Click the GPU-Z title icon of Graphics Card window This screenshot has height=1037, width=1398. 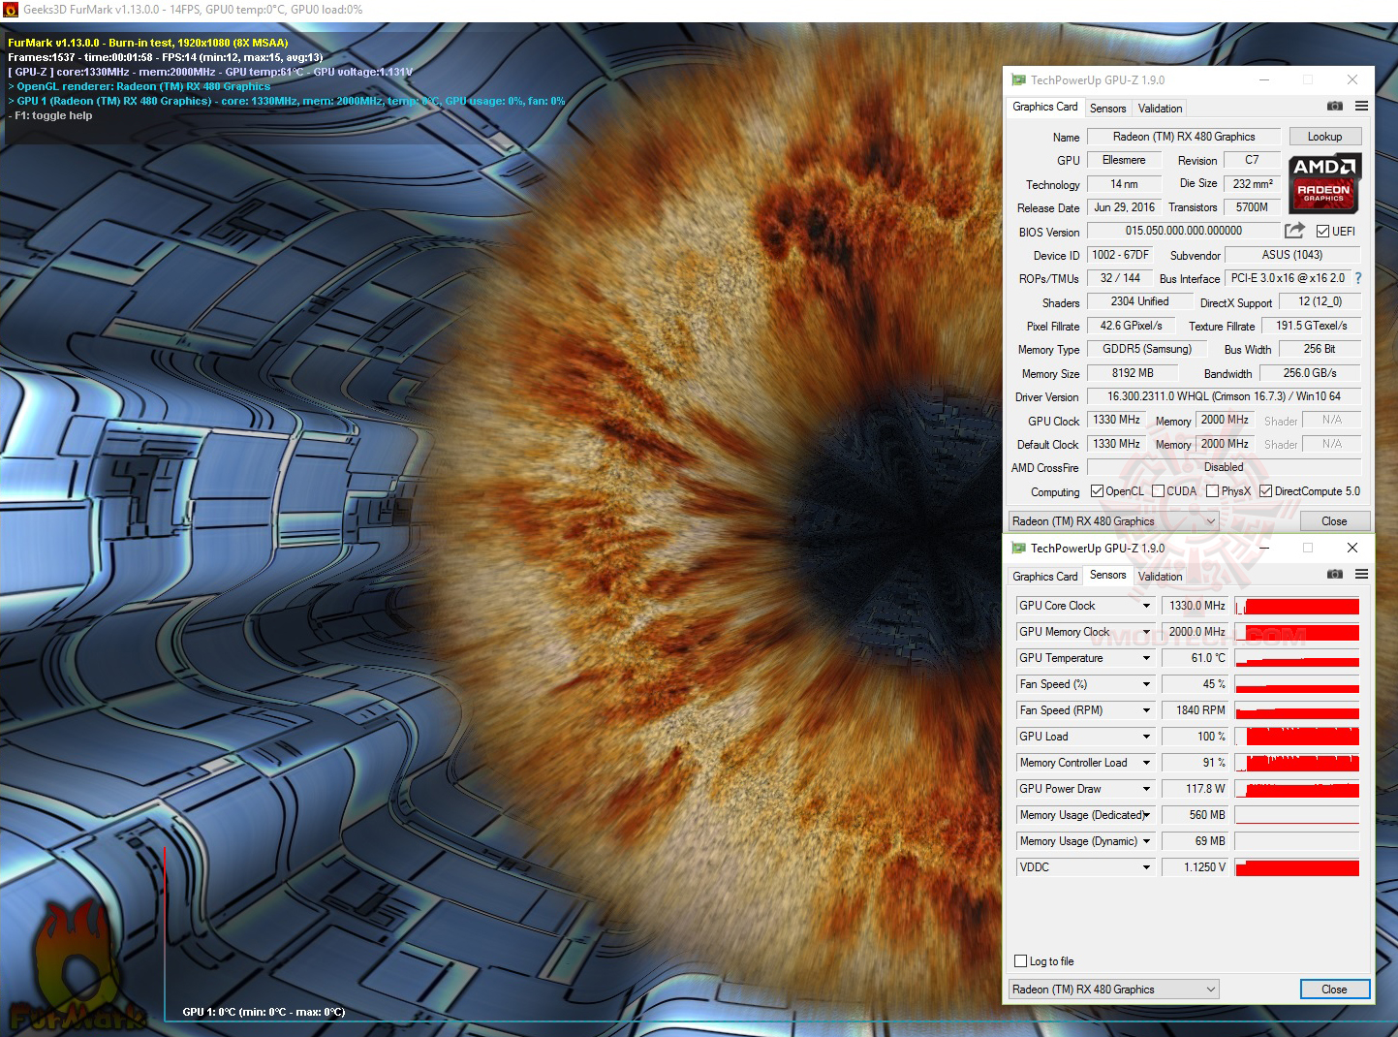[x=1018, y=80]
